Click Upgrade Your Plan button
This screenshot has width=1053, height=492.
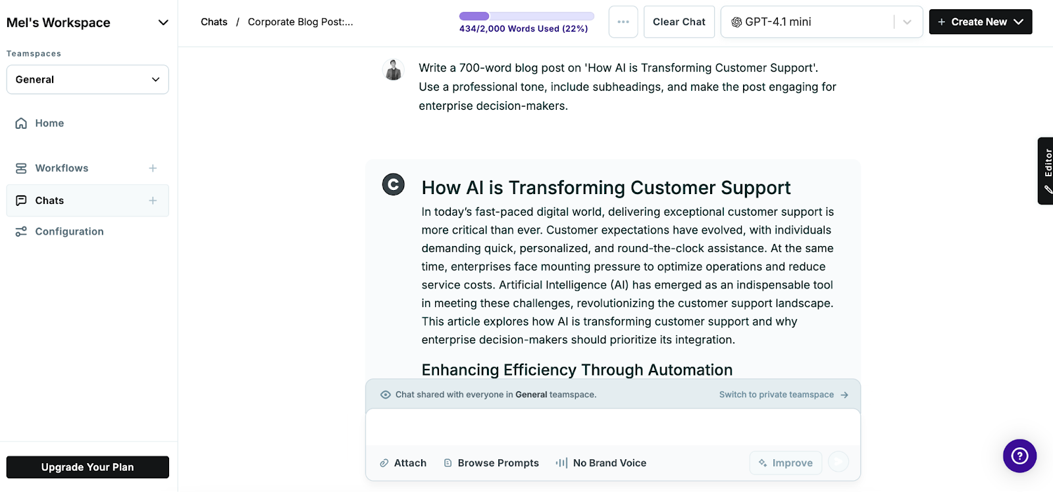[88, 467]
